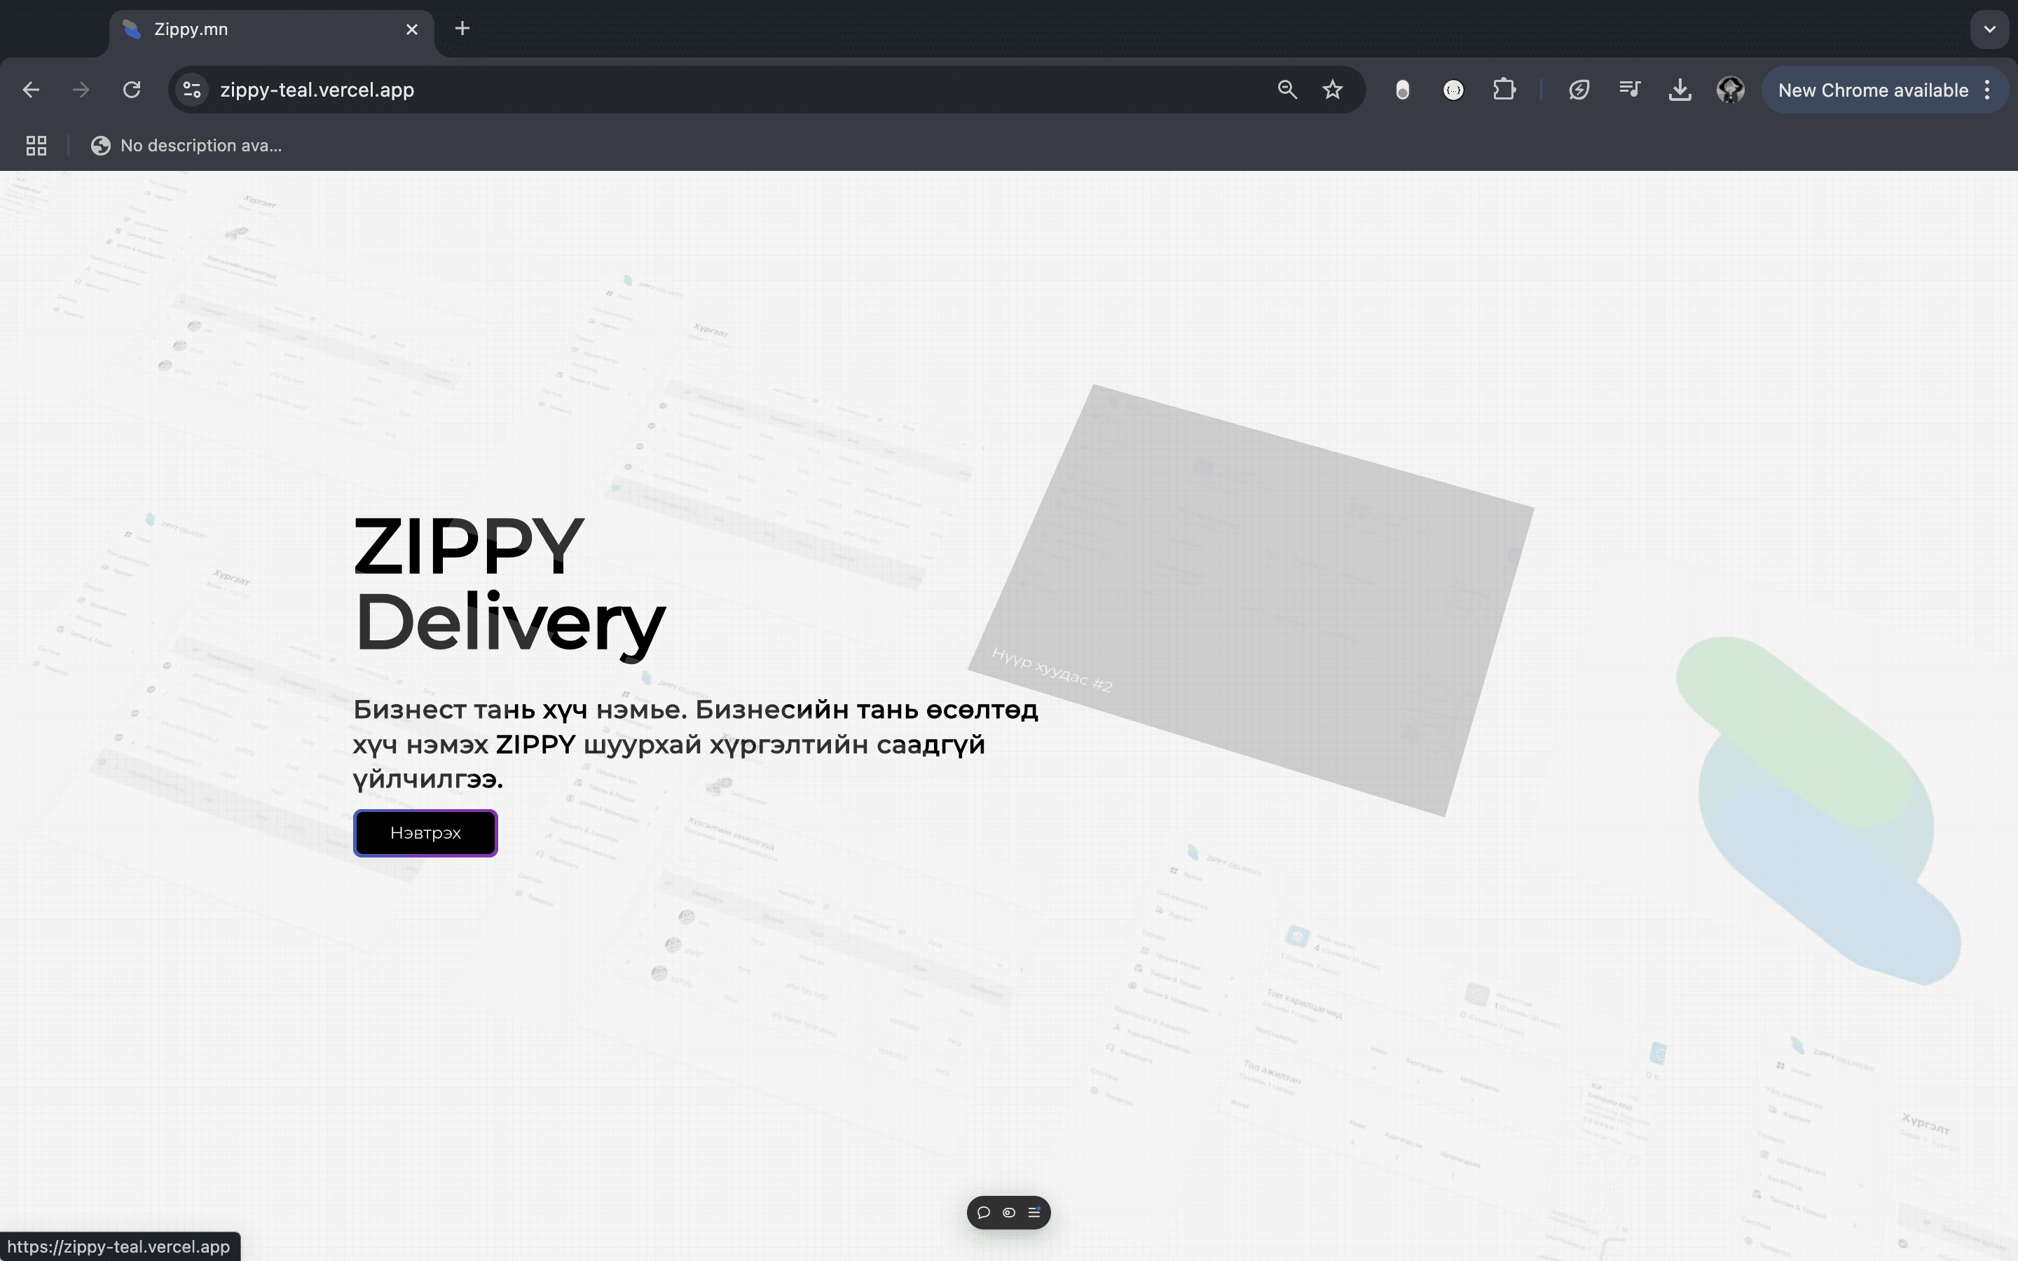Click New Chrome available update button

click(x=1873, y=90)
